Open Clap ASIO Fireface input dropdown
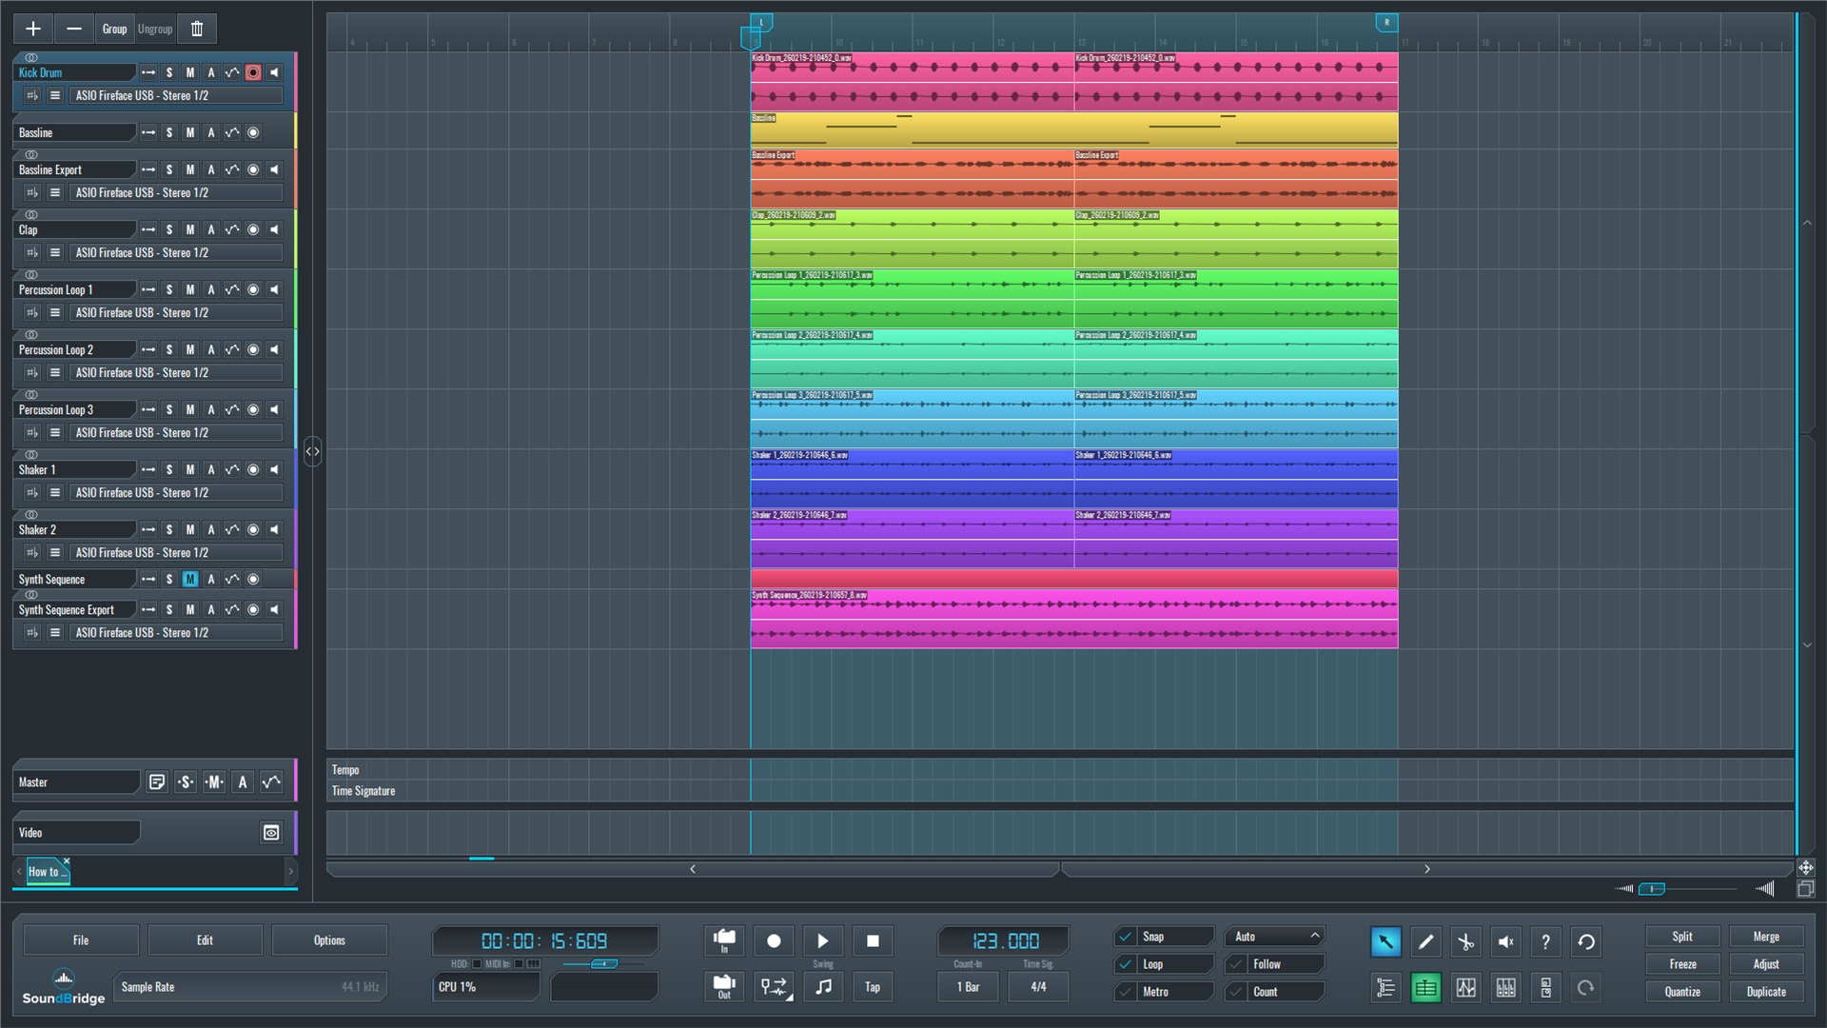Viewport: 1827px width, 1028px height. click(176, 252)
